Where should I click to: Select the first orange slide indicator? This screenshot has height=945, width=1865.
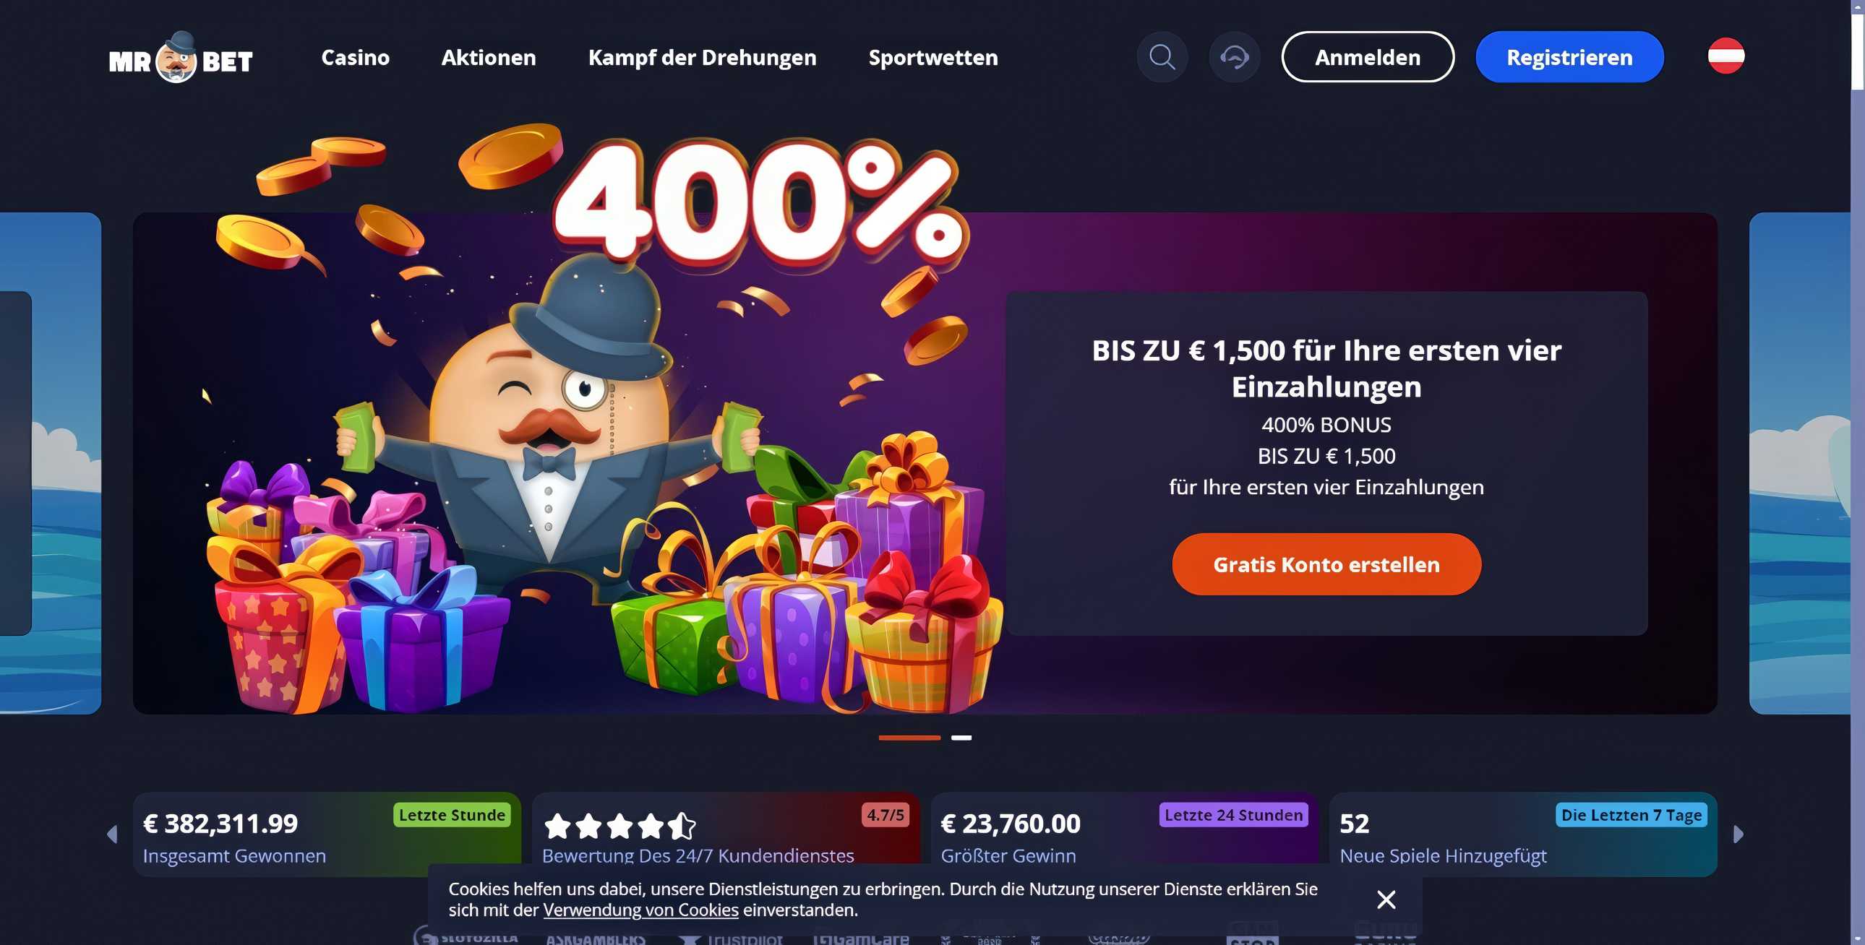coord(909,738)
